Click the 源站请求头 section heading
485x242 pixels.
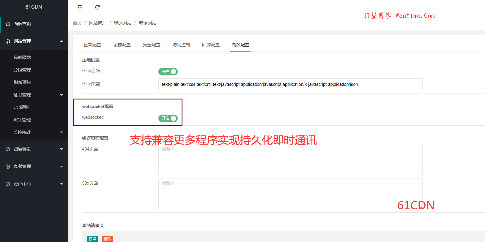(x=93, y=226)
